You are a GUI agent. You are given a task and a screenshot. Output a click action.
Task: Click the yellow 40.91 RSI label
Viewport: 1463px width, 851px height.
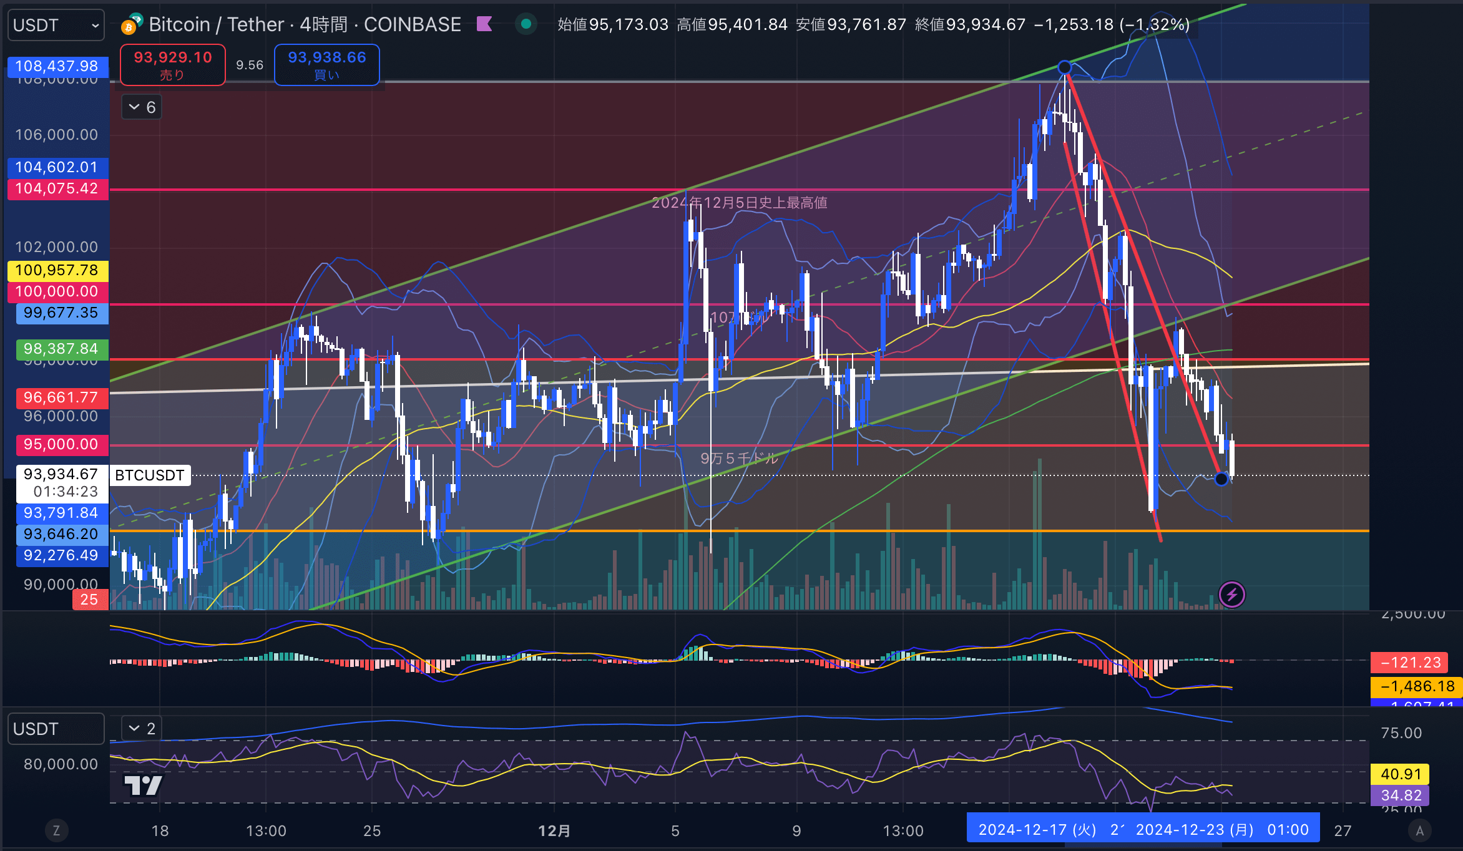(x=1400, y=774)
